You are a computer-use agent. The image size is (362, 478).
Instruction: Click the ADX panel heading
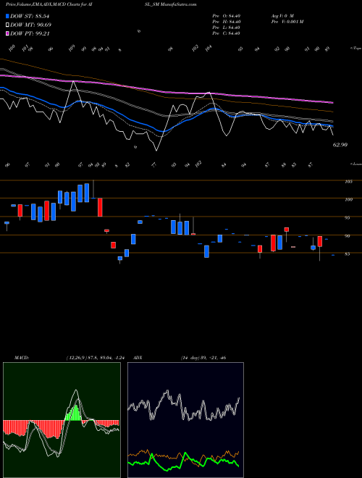click(x=138, y=358)
